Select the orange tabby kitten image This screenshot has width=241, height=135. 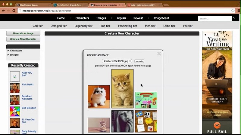(122, 89)
